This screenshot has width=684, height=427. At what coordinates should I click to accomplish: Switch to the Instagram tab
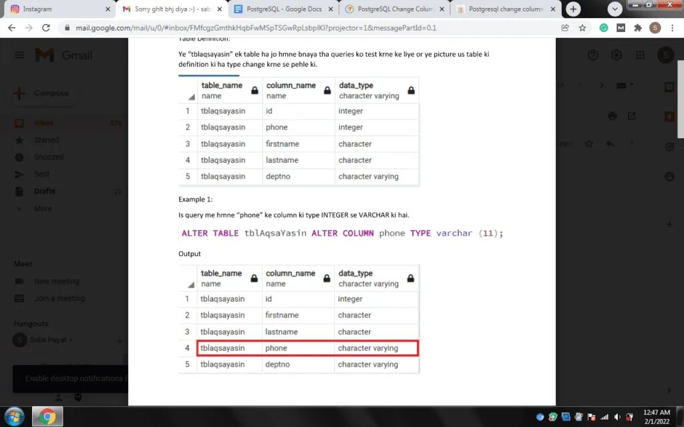[59, 9]
